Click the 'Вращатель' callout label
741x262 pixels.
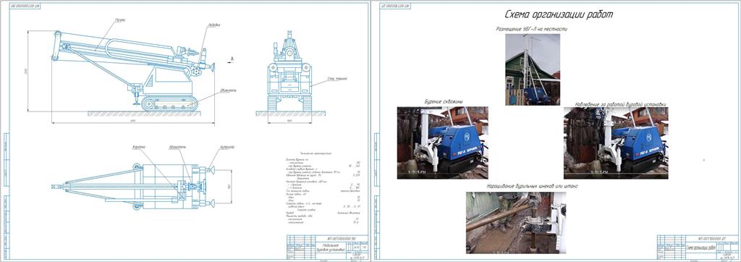coord(178,147)
